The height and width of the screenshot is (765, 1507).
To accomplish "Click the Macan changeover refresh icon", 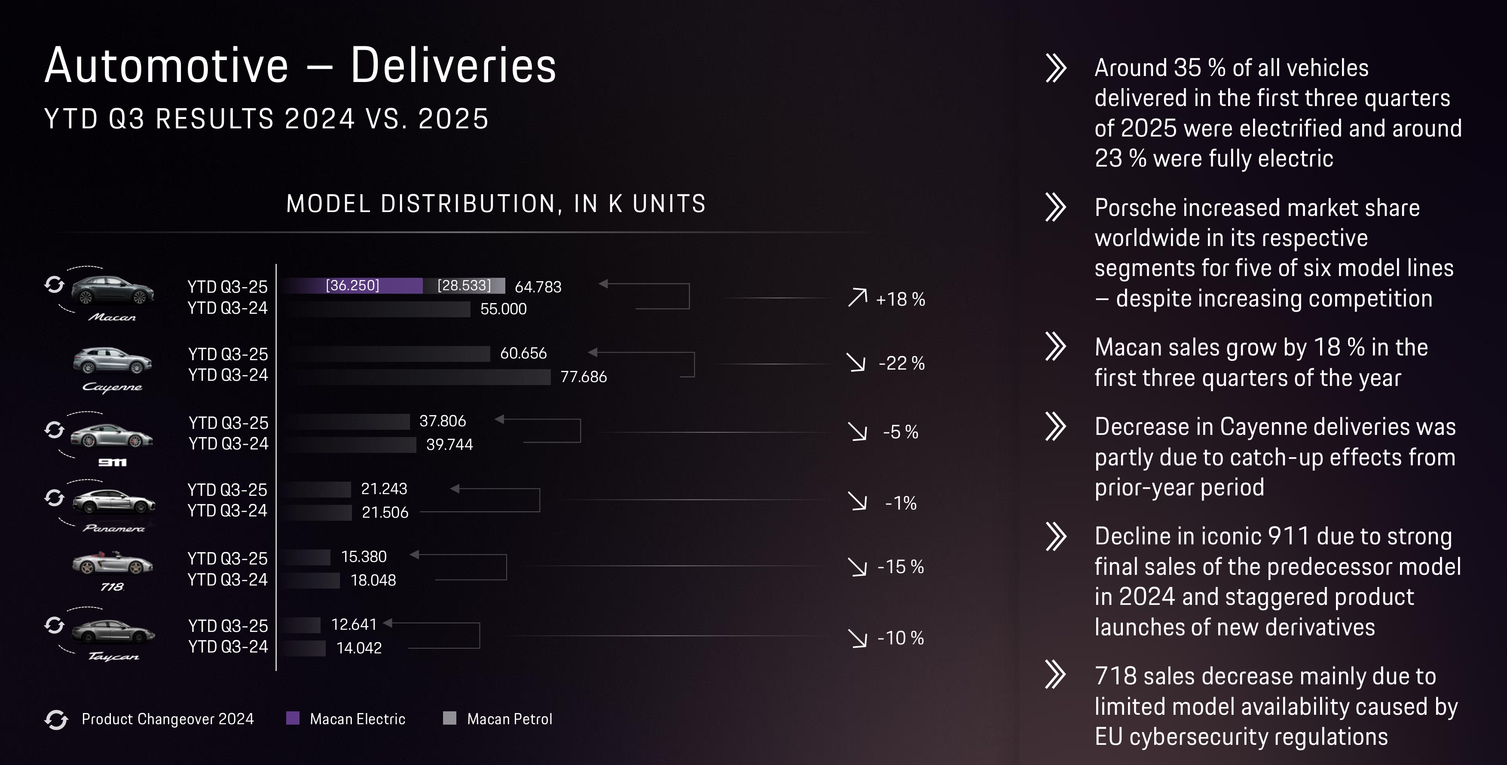I will 55,285.
